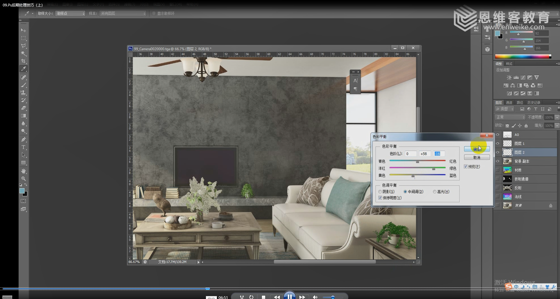Toggle the 预览 preview checkbox

[466, 167]
